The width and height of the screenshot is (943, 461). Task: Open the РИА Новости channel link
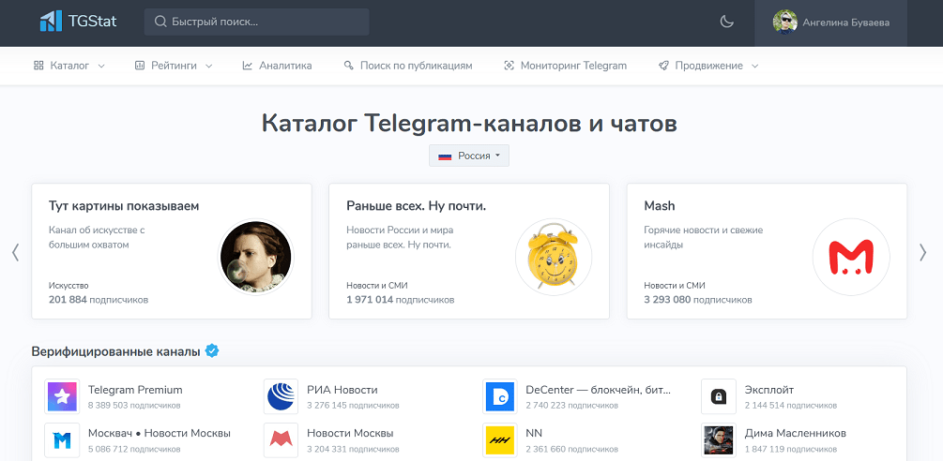tap(342, 390)
